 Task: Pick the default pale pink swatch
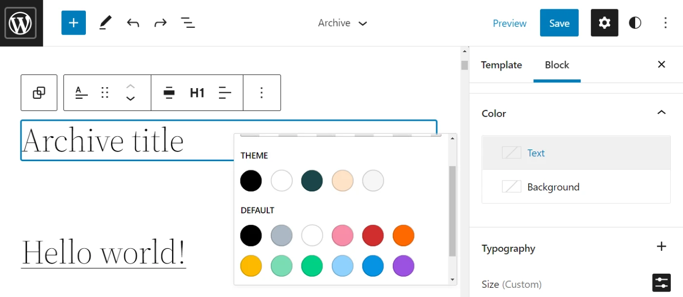coord(342,236)
